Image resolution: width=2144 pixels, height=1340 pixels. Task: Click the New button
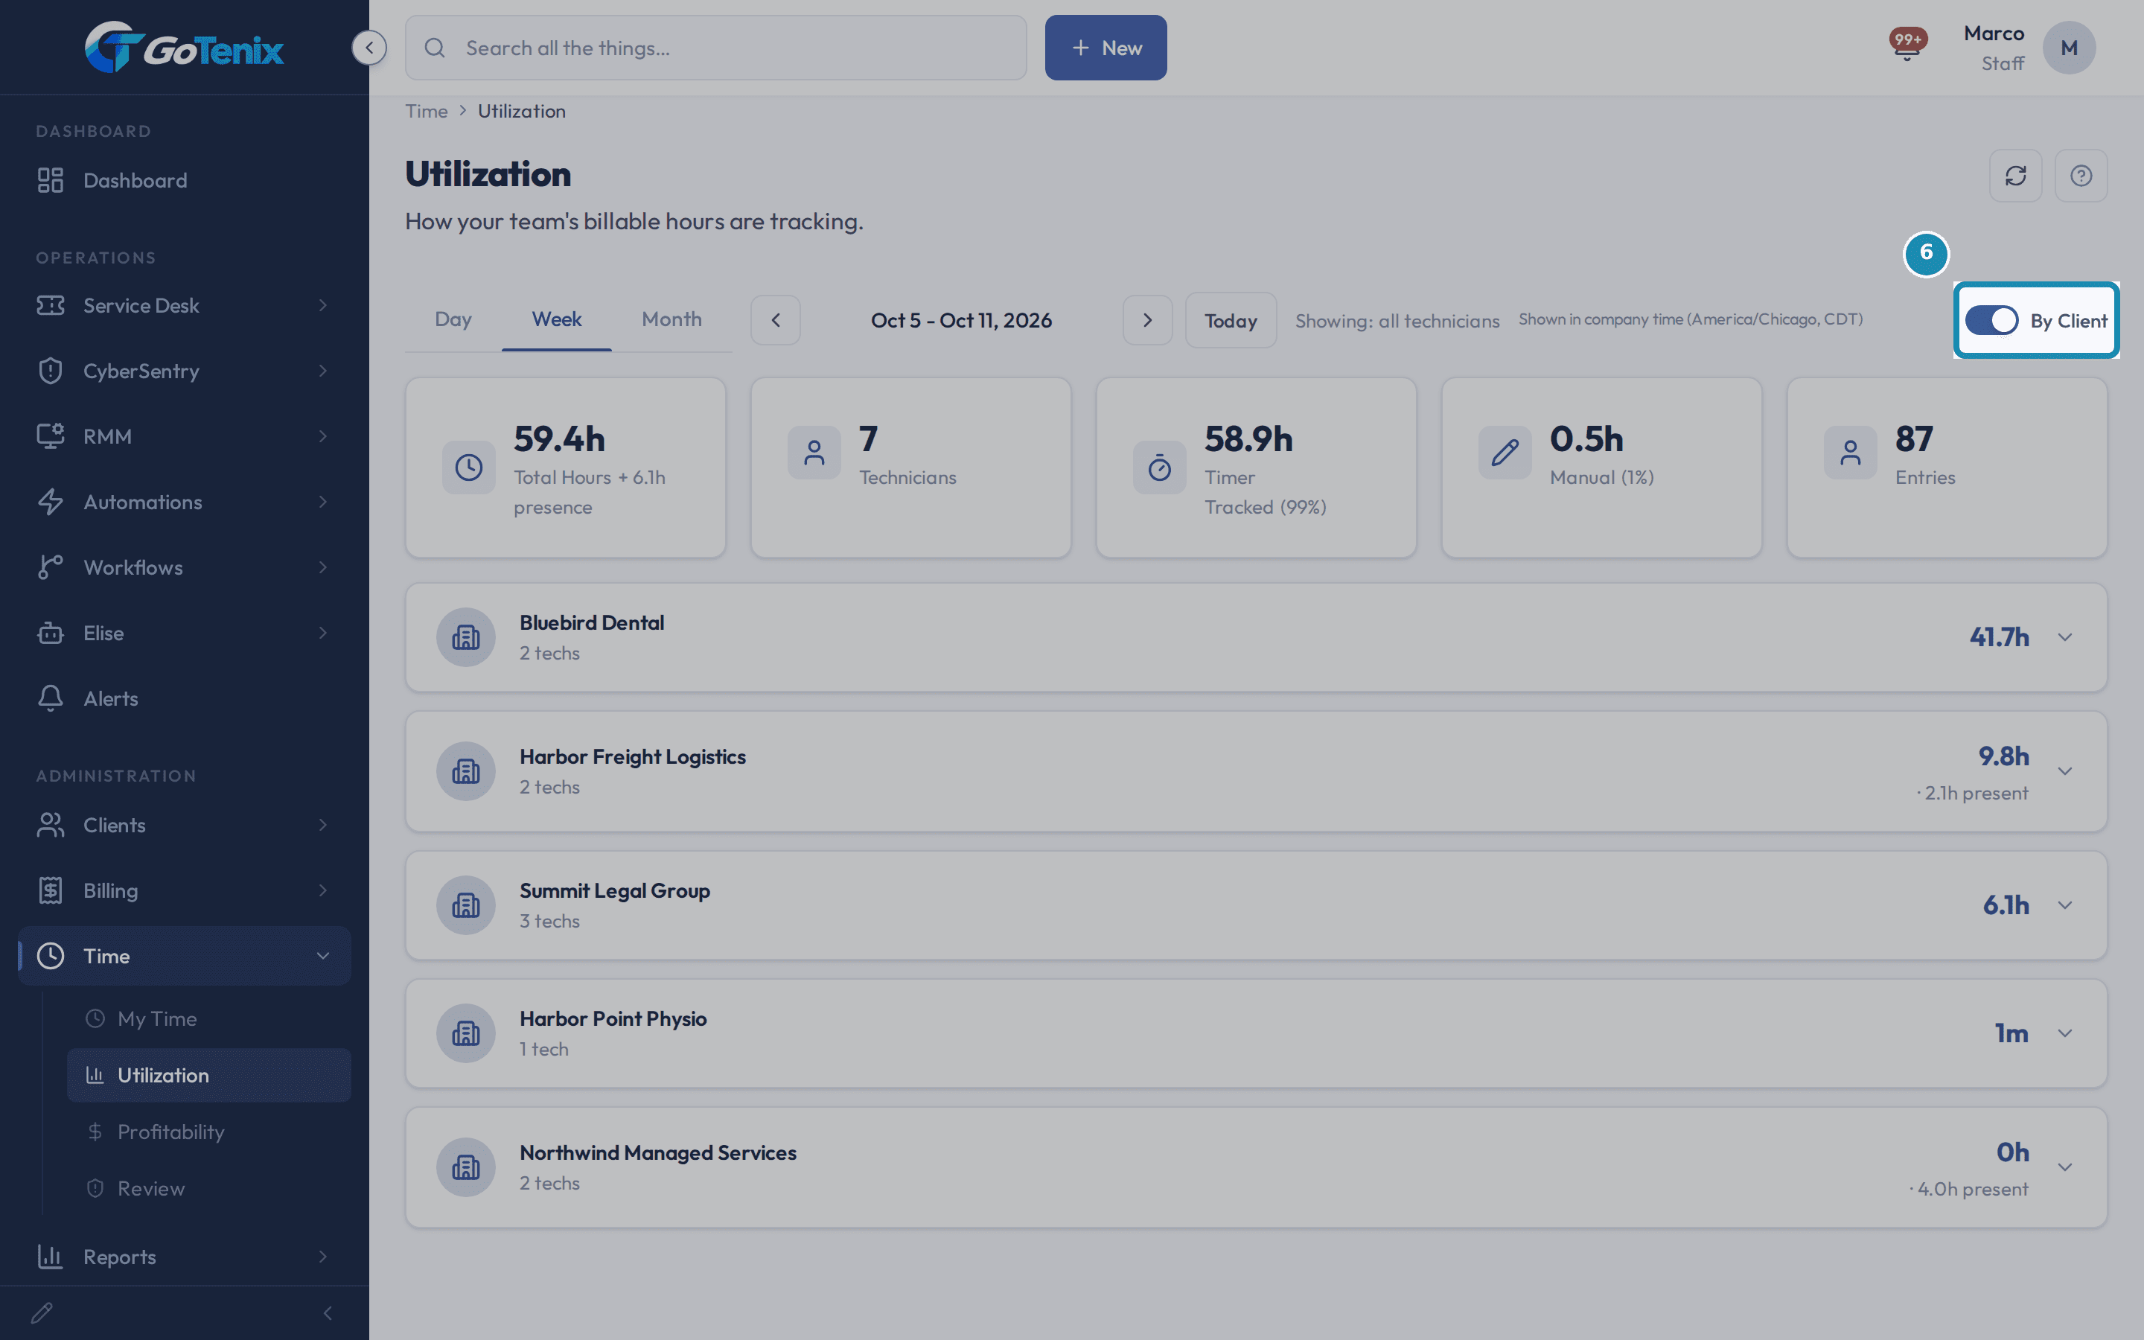pos(1105,48)
